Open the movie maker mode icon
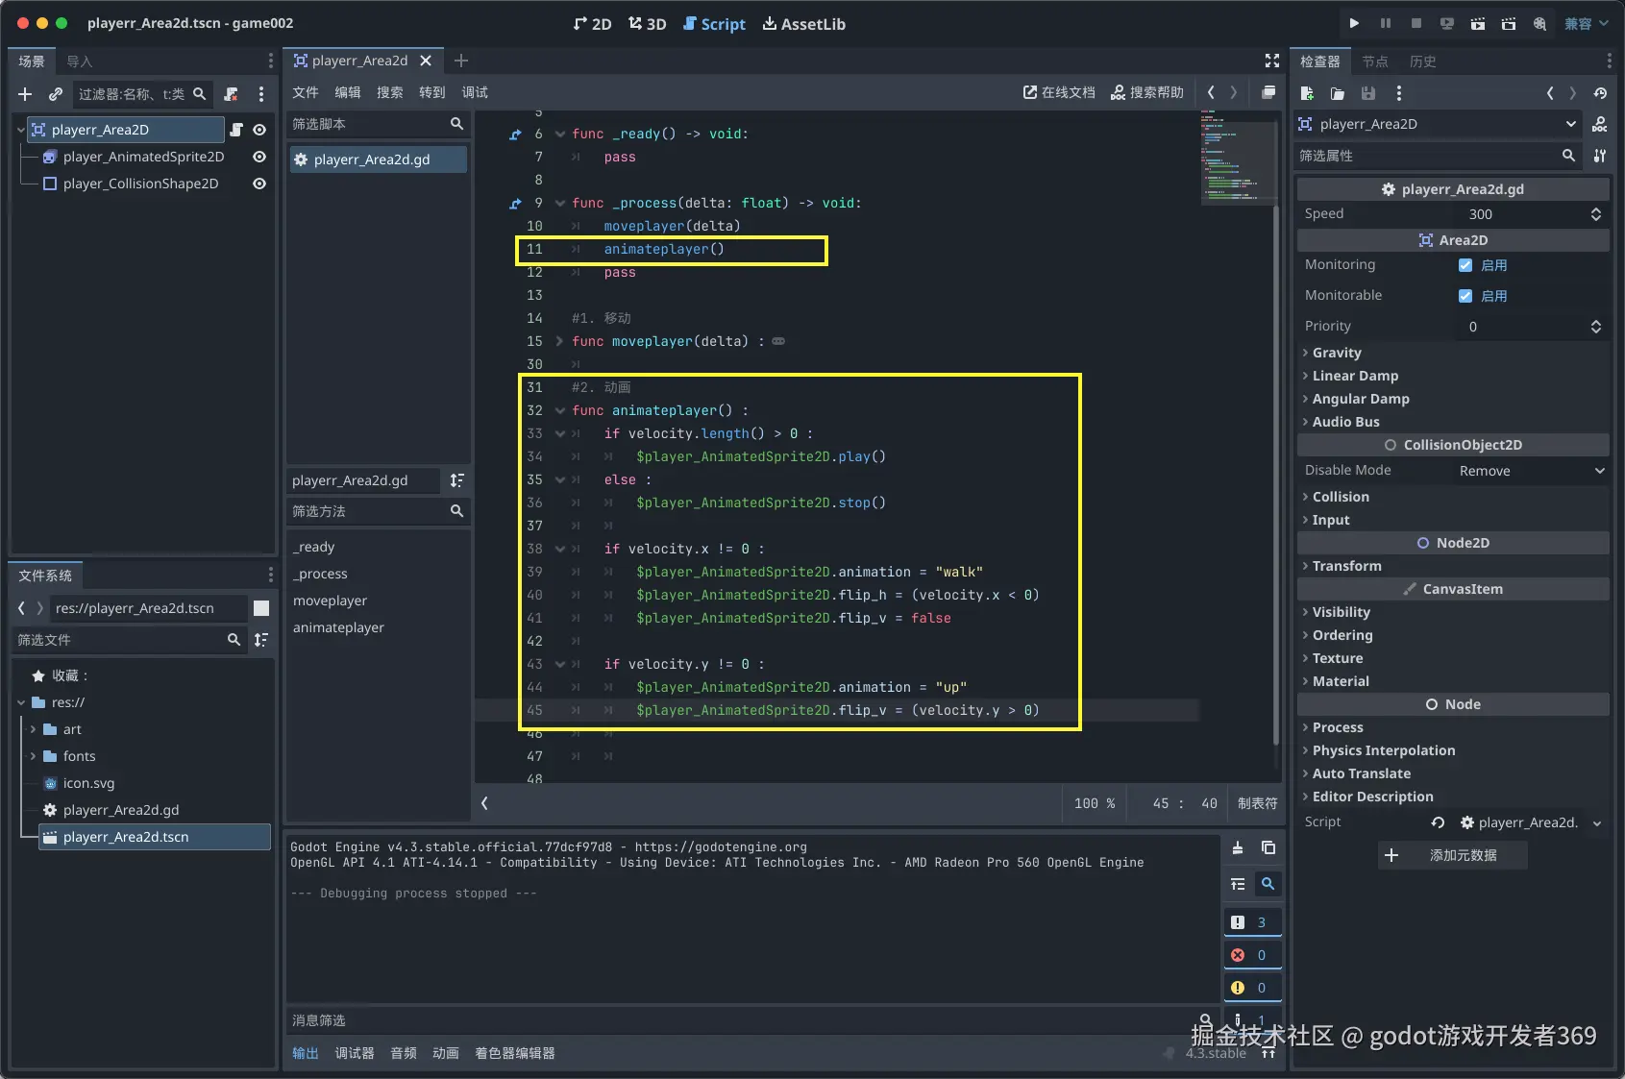Viewport: 1625px width, 1079px height. (x=1539, y=23)
